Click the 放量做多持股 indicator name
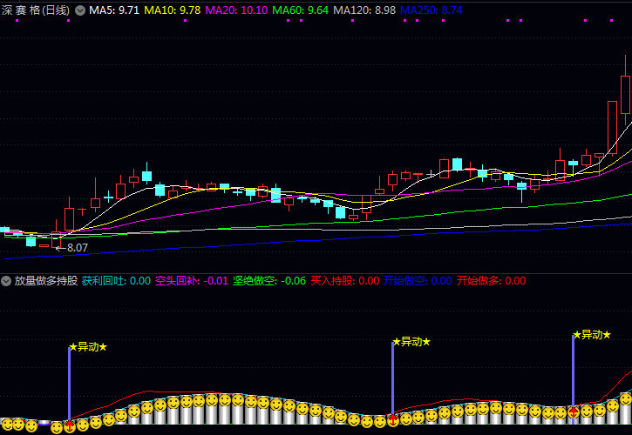This screenshot has width=632, height=435. pos(45,281)
